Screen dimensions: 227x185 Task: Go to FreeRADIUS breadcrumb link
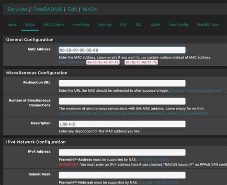click(48, 9)
